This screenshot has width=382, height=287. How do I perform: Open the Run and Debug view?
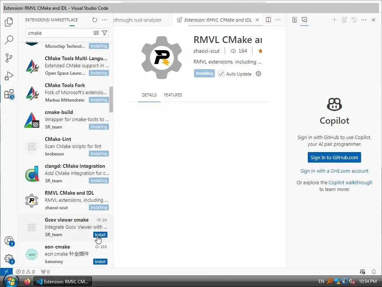(9, 76)
